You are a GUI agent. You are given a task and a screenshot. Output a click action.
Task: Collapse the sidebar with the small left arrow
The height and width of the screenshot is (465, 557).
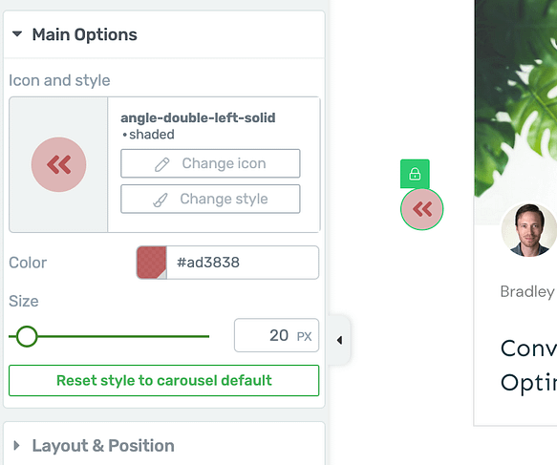(339, 340)
